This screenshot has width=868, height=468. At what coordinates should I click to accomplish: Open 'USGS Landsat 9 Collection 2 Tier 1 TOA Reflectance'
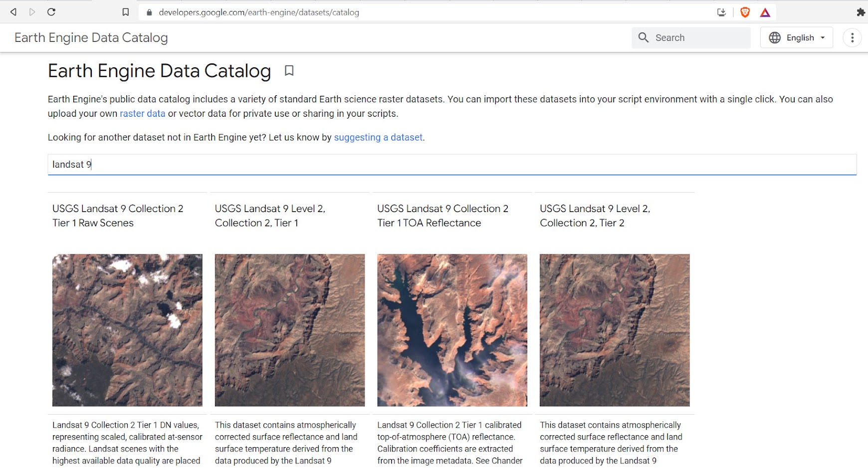tap(442, 216)
